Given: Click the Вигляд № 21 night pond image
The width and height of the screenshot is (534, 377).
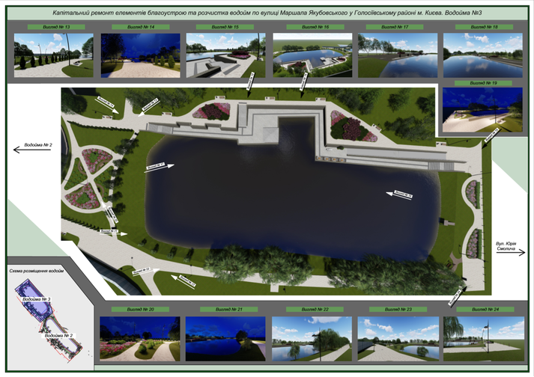Looking at the screenshot, I should pos(225,337).
